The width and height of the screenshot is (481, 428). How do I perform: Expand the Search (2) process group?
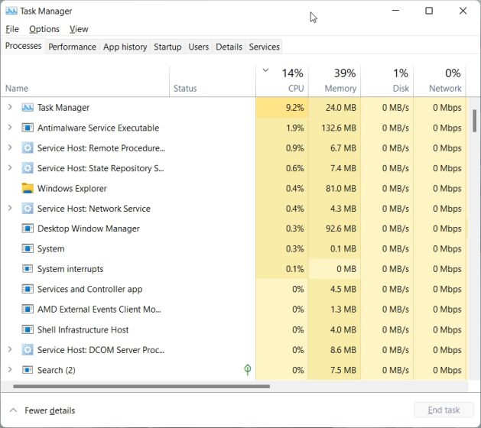click(x=10, y=370)
